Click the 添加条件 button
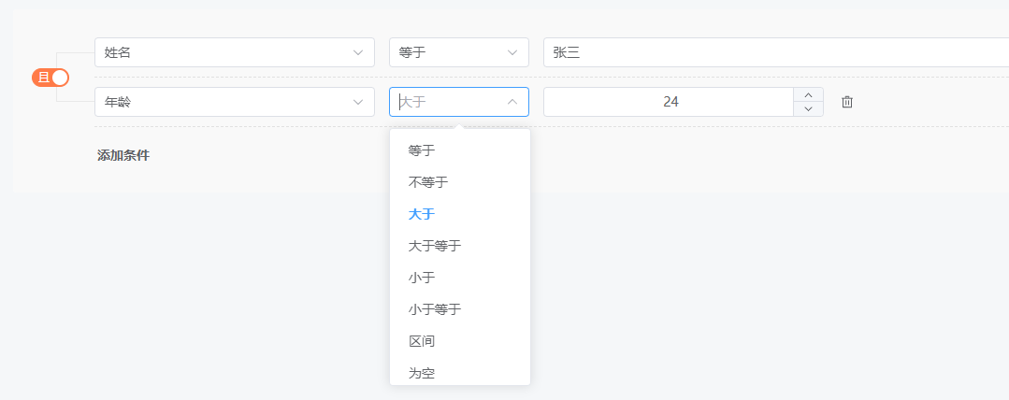This screenshot has width=1009, height=400. [x=123, y=155]
